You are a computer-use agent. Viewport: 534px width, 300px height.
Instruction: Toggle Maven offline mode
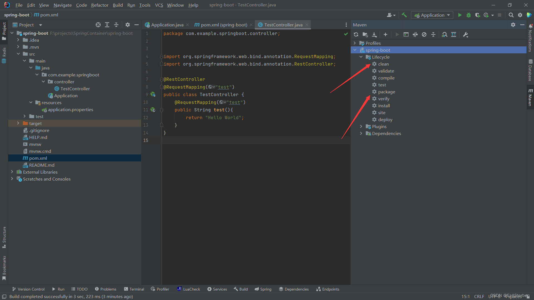[x=415, y=35]
